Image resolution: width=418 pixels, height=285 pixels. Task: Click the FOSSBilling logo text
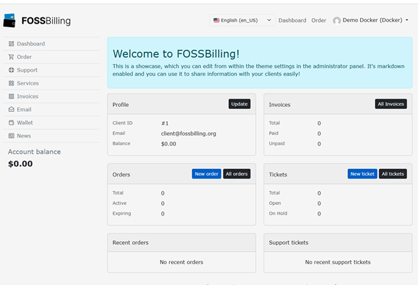pos(46,21)
